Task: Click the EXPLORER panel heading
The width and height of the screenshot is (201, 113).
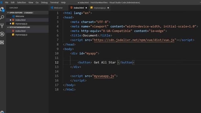Action: pyautogui.click(x=14, y=8)
